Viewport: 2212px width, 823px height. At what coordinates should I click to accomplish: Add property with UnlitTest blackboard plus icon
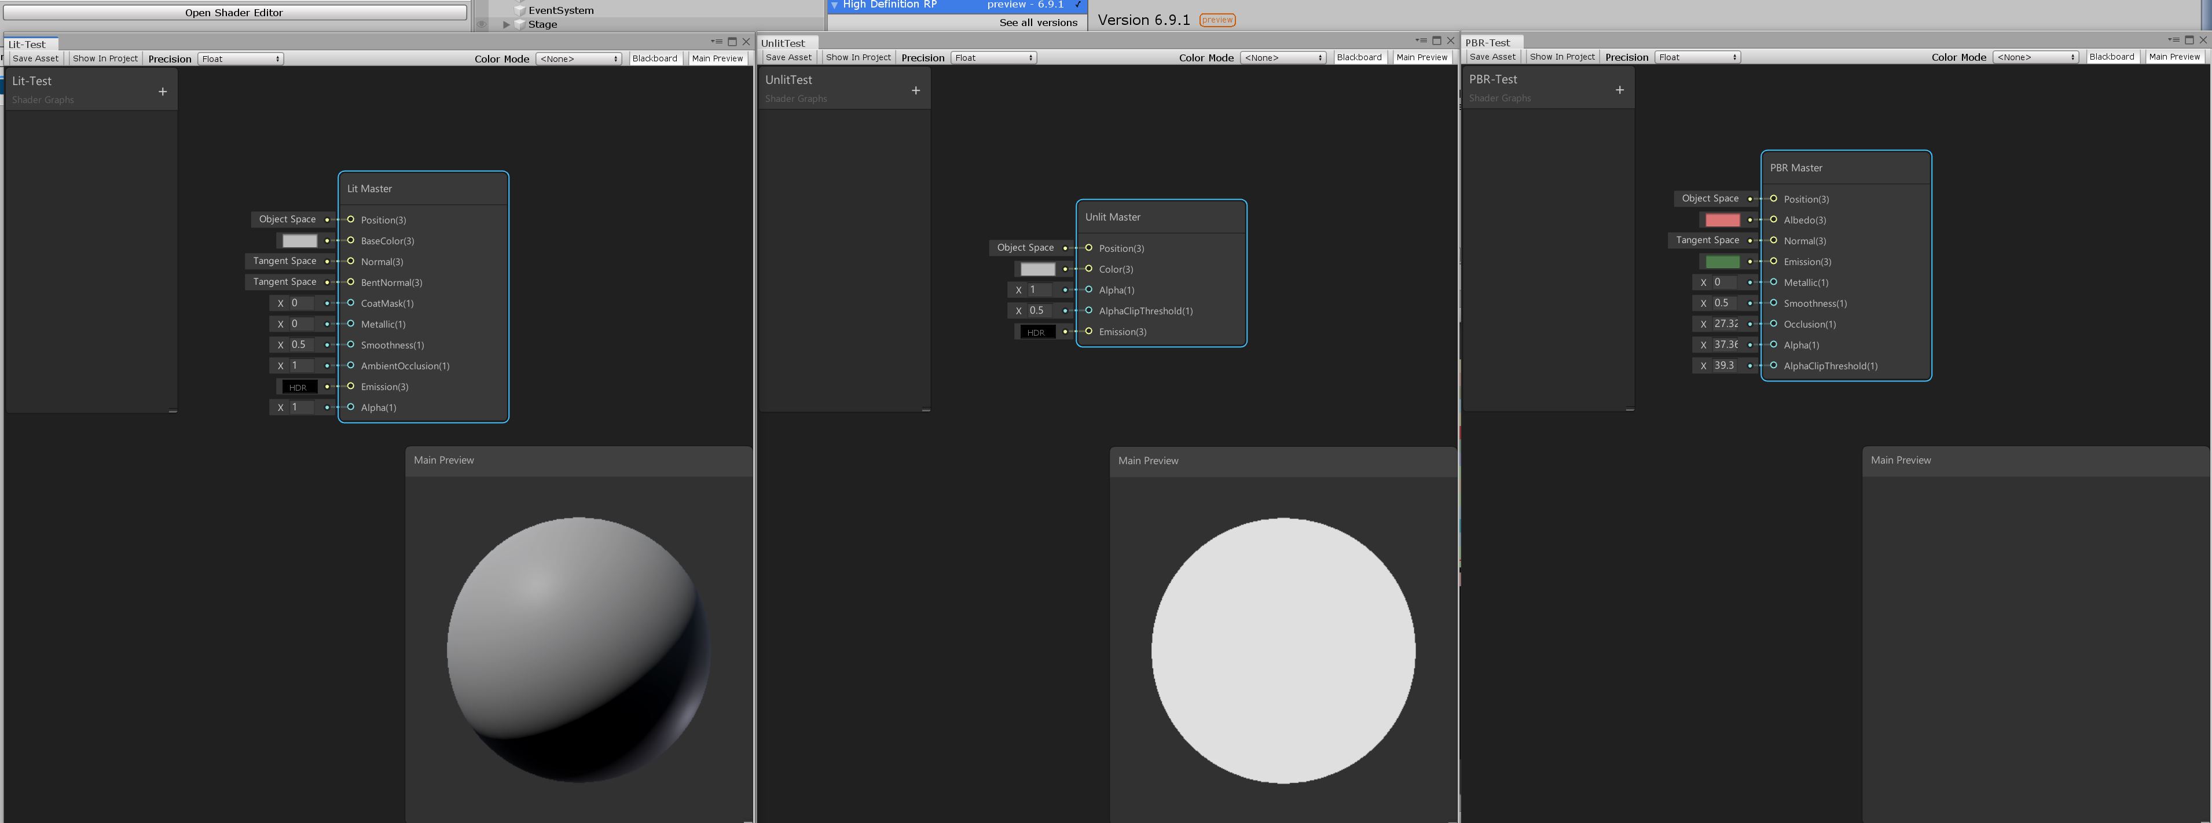coord(915,91)
